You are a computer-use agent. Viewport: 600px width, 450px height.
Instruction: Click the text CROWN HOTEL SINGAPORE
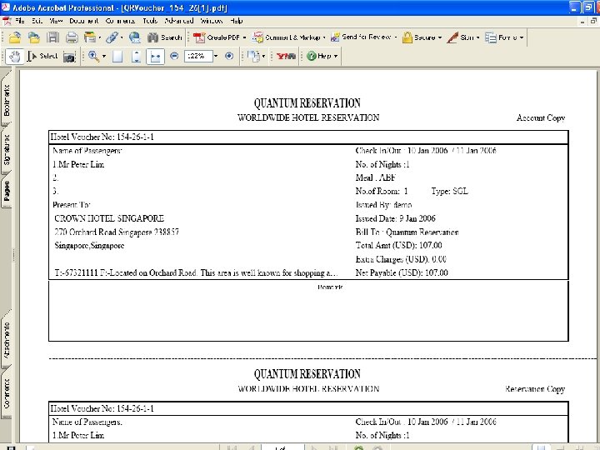click(x=109, y=218)
